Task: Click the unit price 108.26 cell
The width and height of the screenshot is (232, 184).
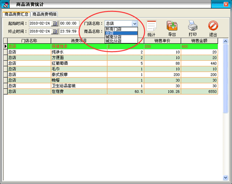Action: (162, 91)
